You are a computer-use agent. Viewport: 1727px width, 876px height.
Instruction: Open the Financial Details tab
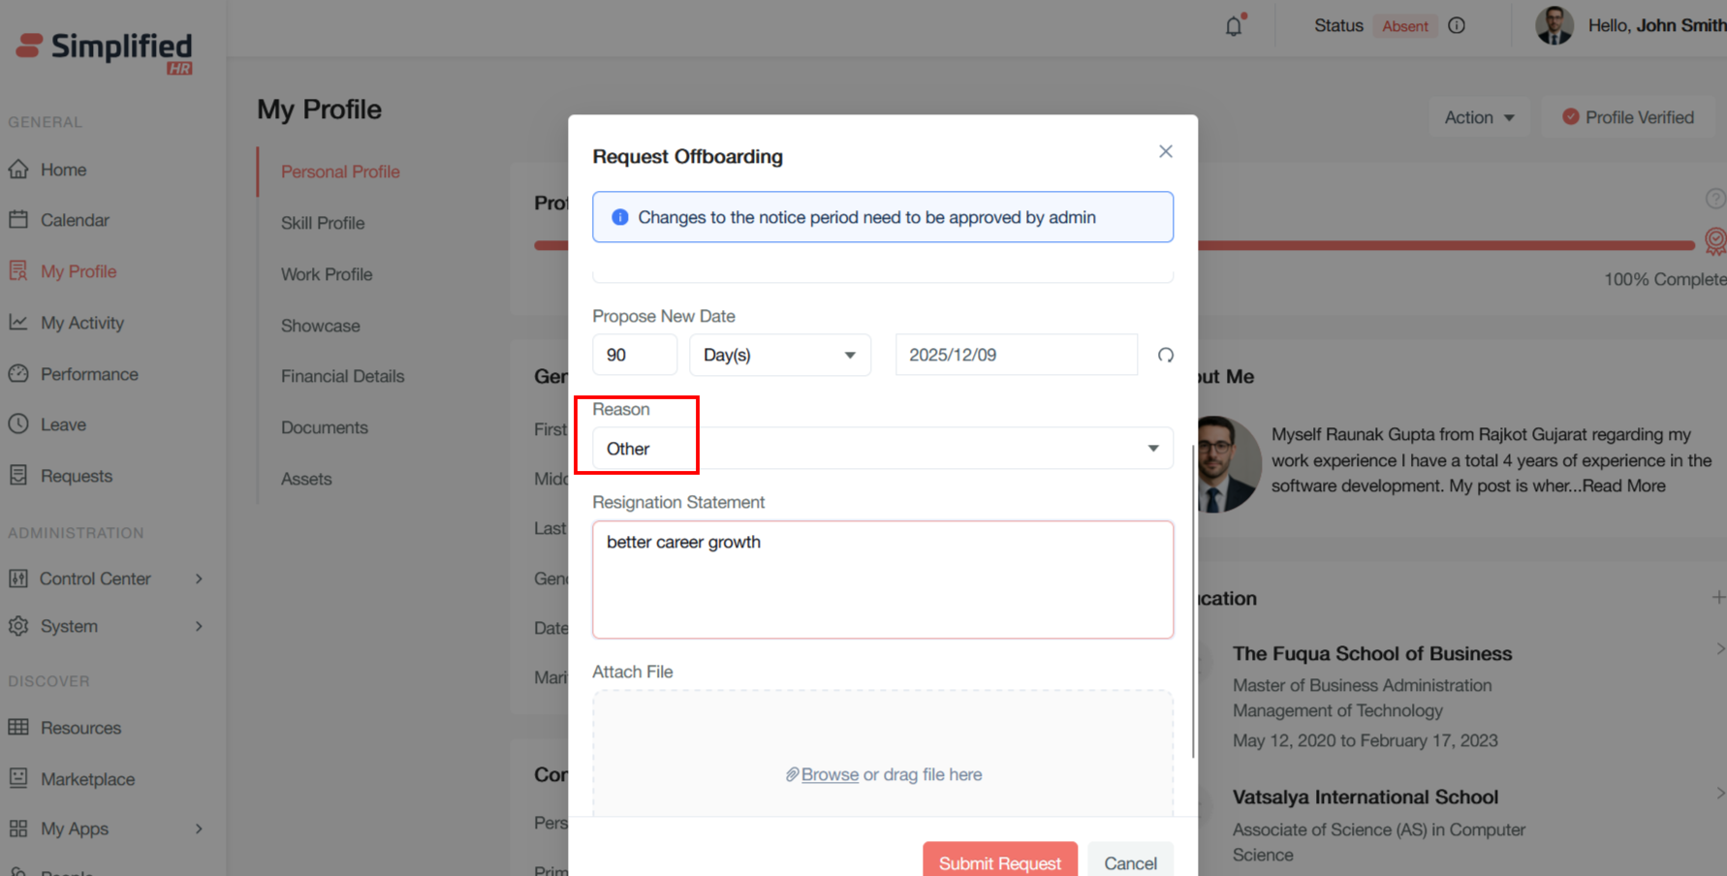(342, 376)
